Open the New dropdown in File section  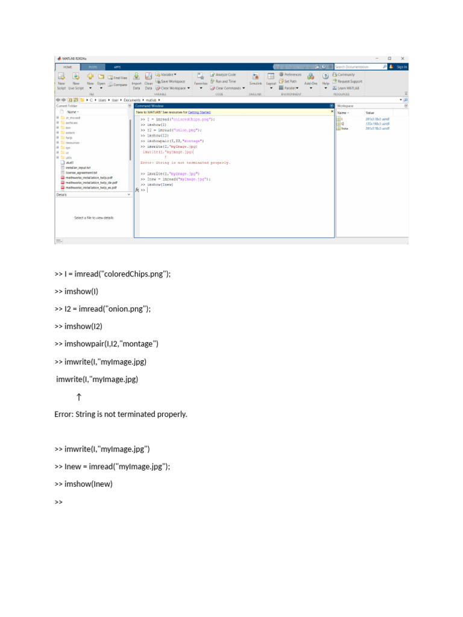pyautogui.click(x=90, y=80)
